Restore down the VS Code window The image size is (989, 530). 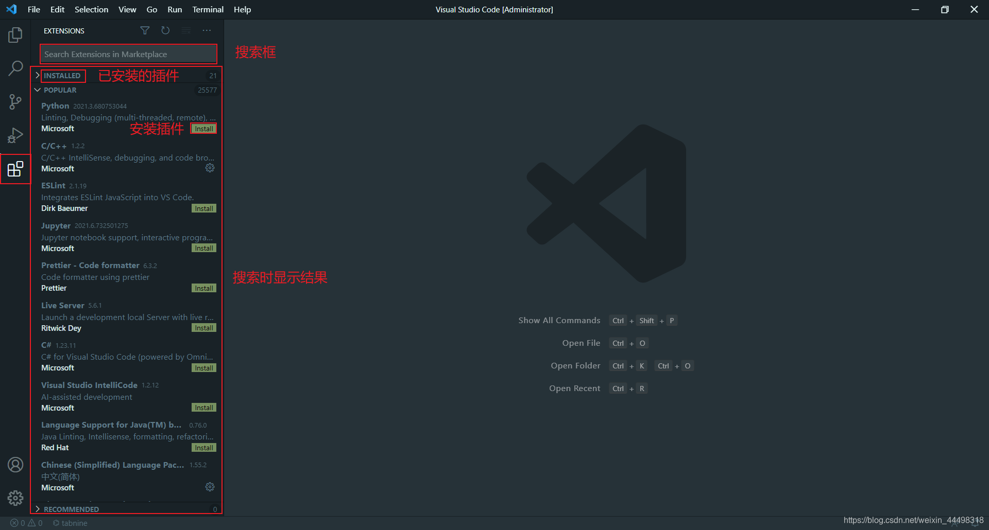[x=945, y=9]
